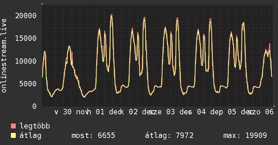
Task: Click the most: 6655 statistic
Action: tap(93, 136)
